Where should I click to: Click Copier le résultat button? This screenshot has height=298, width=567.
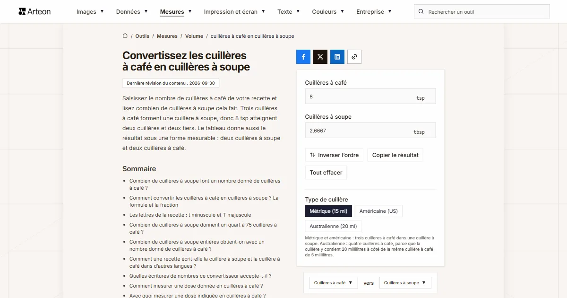click(x=395, y=155)
